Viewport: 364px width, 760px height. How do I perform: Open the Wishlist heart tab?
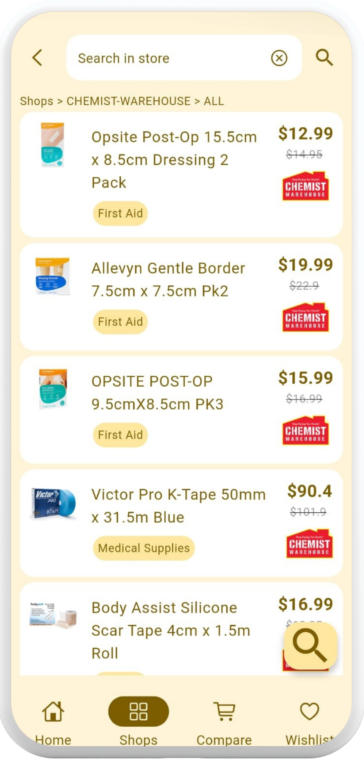coord(309,720)
